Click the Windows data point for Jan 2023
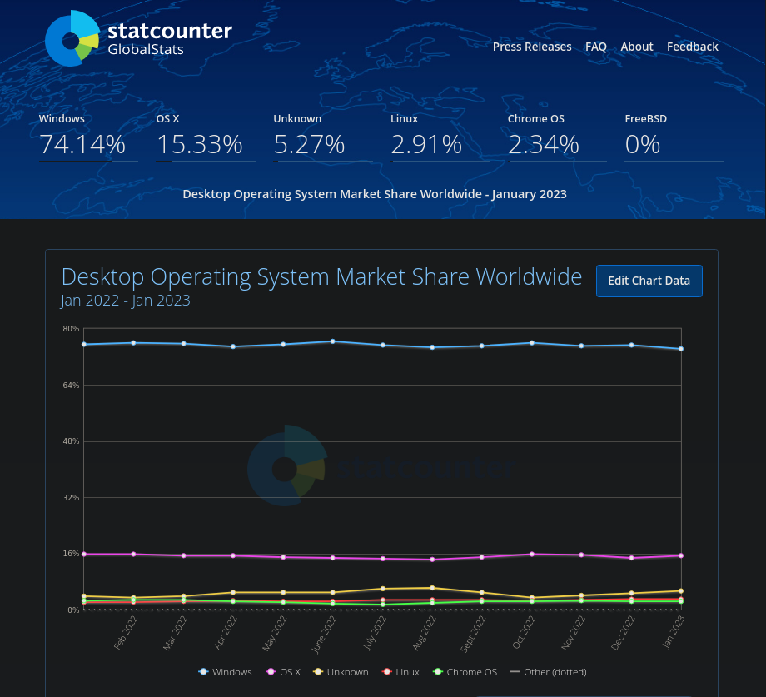 coord(681,349)
